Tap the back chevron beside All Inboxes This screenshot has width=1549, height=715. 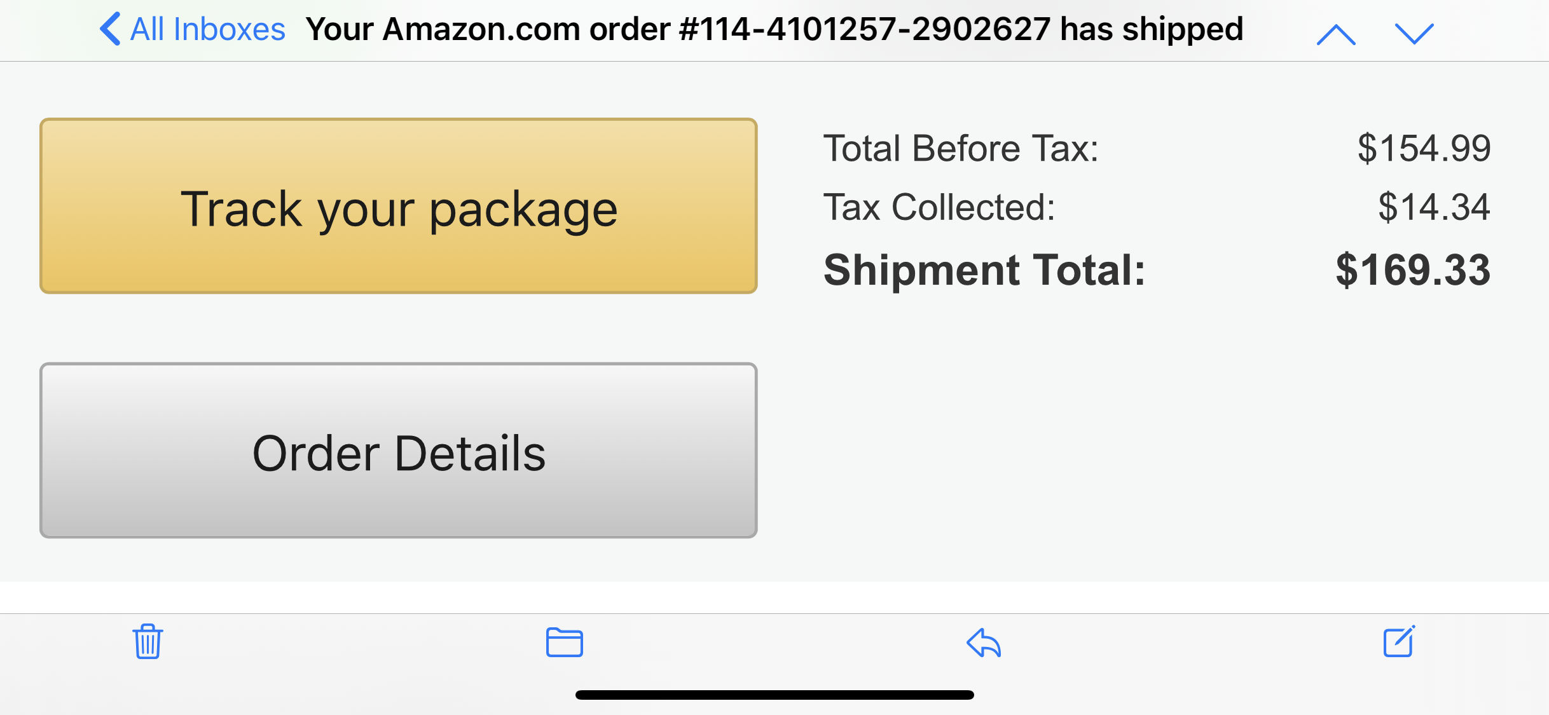tap(110, 29)
